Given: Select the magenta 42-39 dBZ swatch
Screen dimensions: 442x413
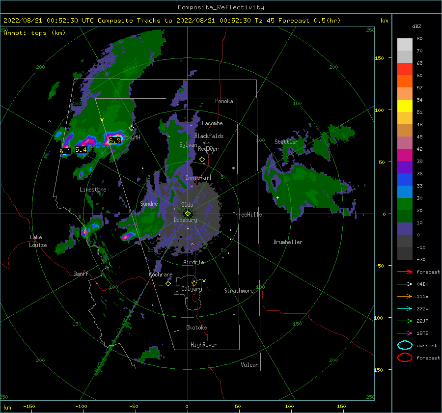Looking at the screenshot, I should coord(405,155).
